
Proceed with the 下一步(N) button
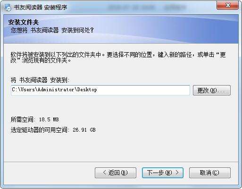tap(163, 173)
